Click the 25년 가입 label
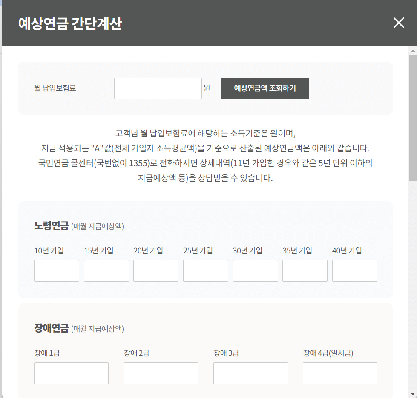Image resolution: width=417 pixels, height=398 pixels. click(198, 250)
